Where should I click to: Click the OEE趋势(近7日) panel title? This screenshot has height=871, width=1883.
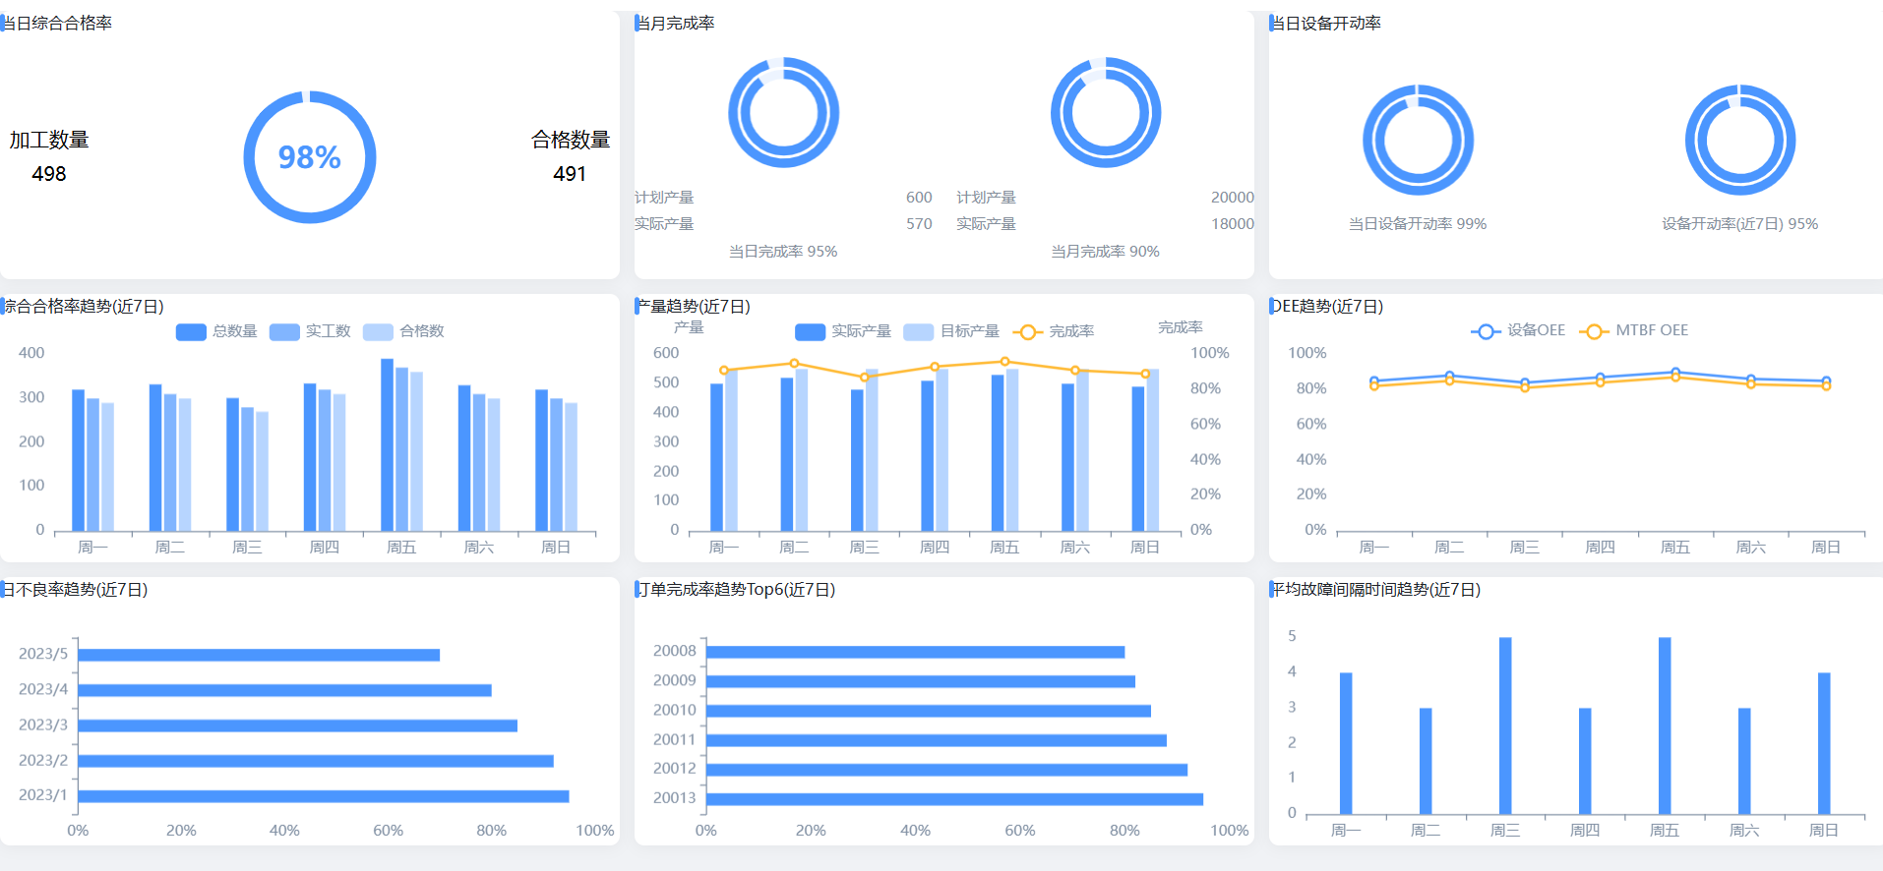coord(1327,307)
